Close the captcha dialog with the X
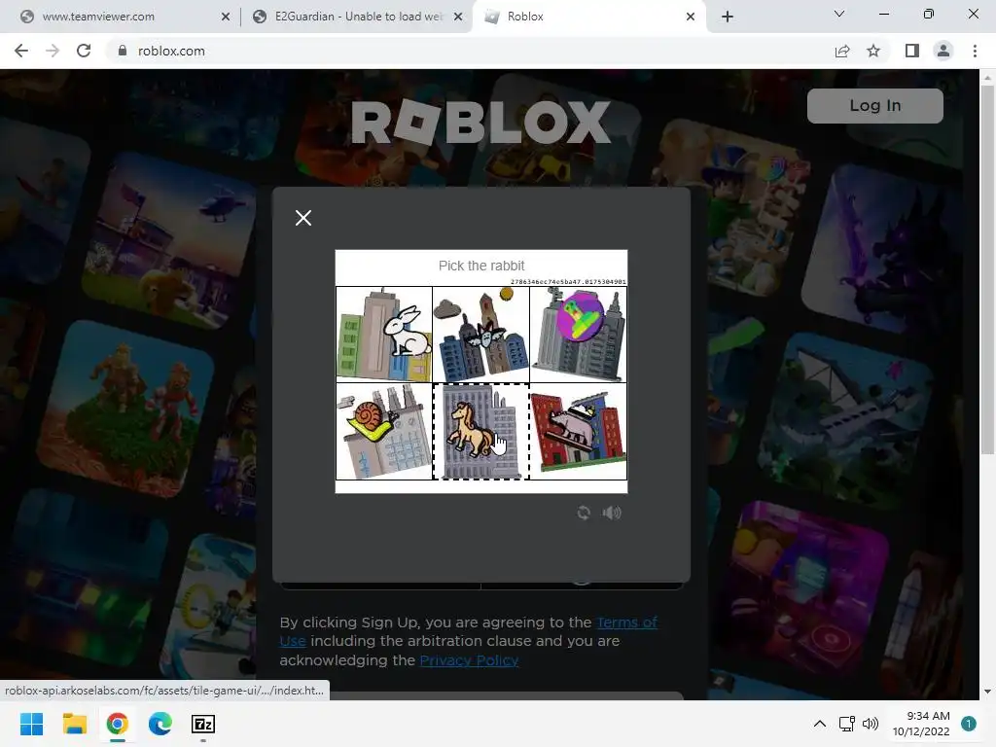Screen dimensions: 996x747 (x=303, y=218)
